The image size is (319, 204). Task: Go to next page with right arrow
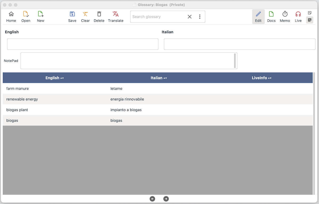166,199
